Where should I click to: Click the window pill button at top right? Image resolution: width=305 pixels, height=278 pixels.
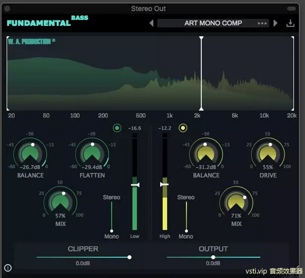[x=291, y=8]
